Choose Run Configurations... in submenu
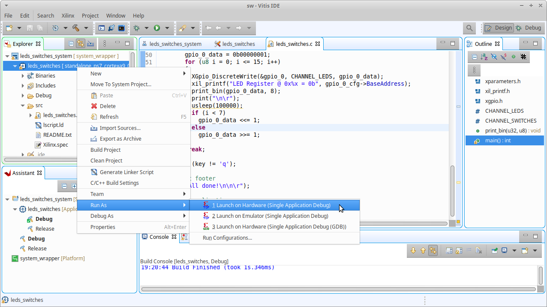 227,238
